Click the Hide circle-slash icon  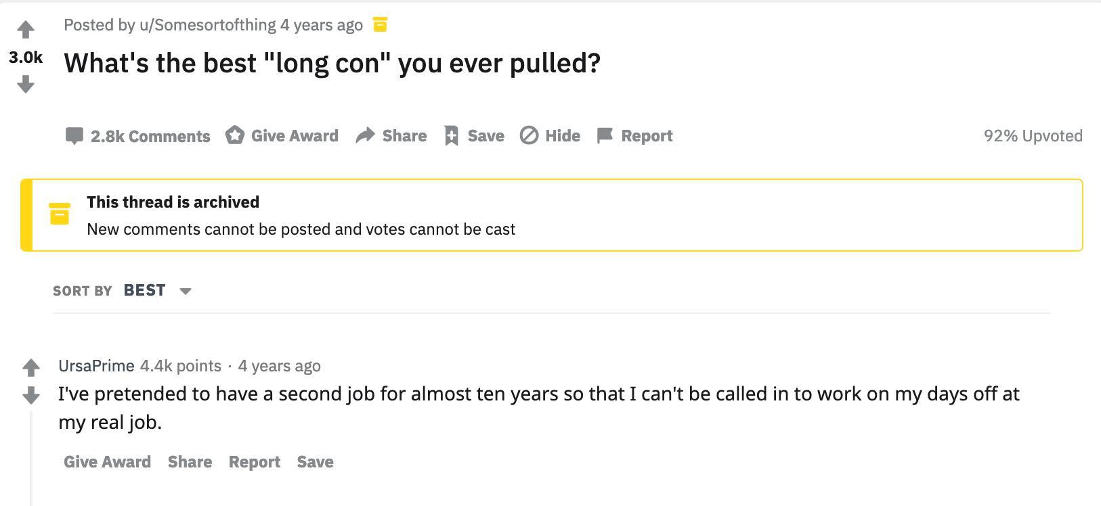tap(529, 136)
